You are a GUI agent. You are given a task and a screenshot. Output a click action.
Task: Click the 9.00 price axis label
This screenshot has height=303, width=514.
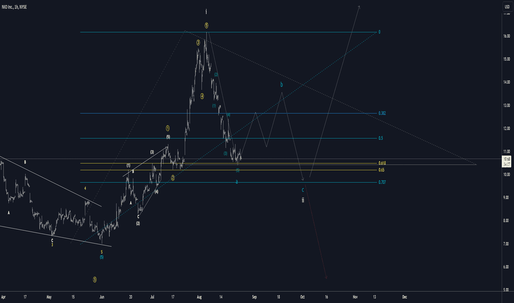(506, 198)
